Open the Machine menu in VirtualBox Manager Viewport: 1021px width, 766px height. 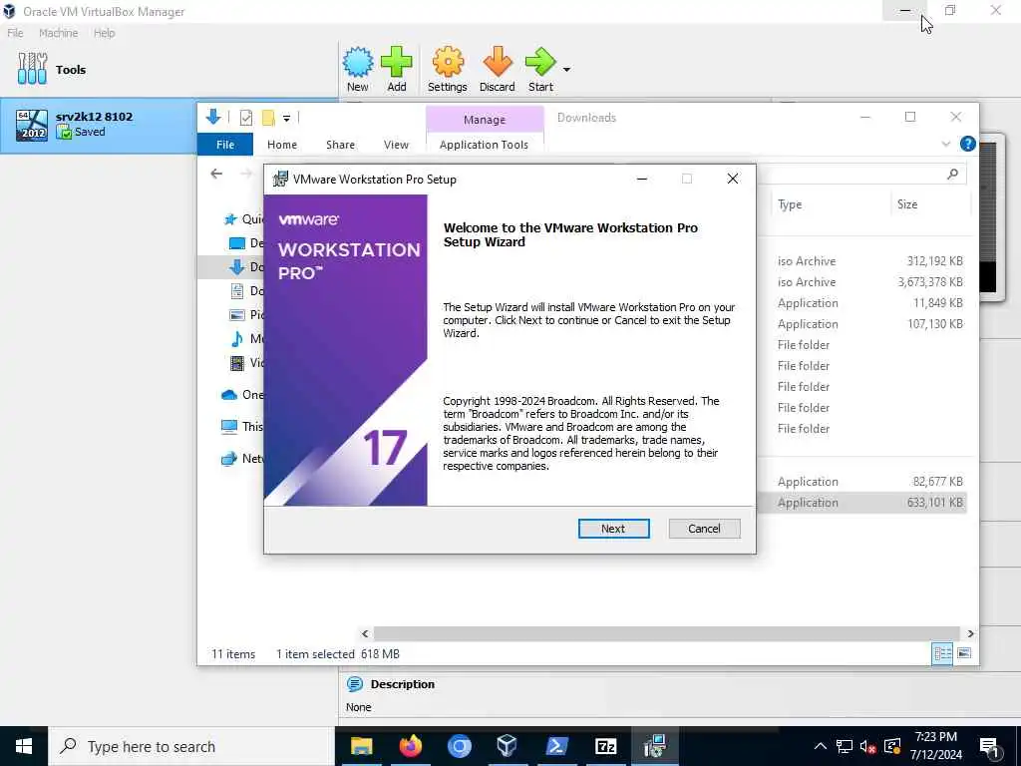click(x=58, y=33)
